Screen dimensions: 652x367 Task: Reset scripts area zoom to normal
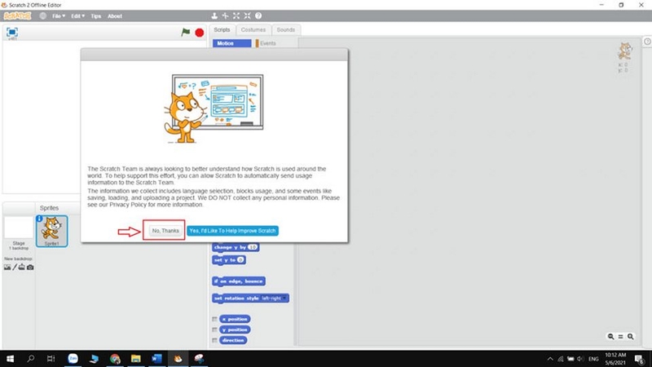click(620, 336)
